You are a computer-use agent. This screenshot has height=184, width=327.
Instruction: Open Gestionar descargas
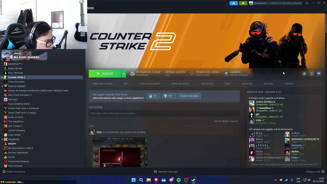(166, 172)
